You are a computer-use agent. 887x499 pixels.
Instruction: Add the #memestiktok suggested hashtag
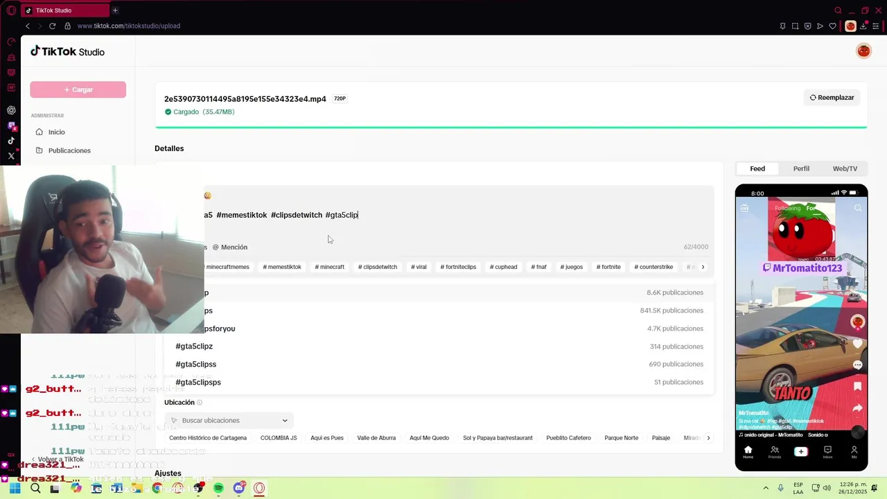pos(282,267)
